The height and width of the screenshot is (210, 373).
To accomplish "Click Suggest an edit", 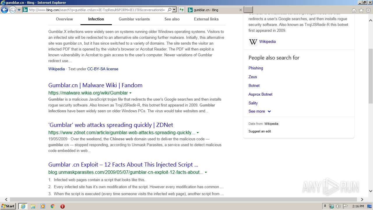I will 260,131.
